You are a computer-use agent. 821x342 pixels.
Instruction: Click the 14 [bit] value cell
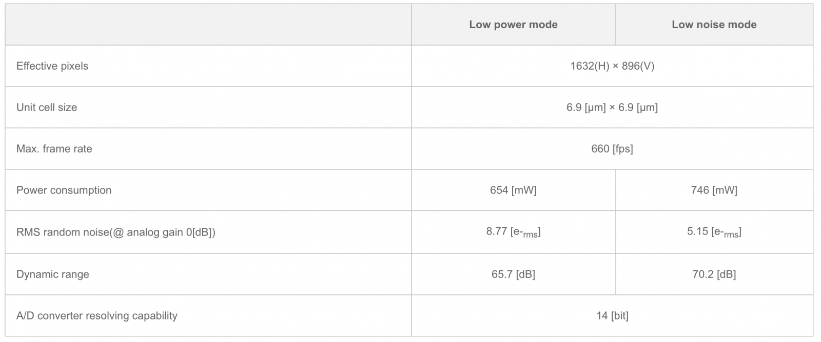[x=612, y=316]
